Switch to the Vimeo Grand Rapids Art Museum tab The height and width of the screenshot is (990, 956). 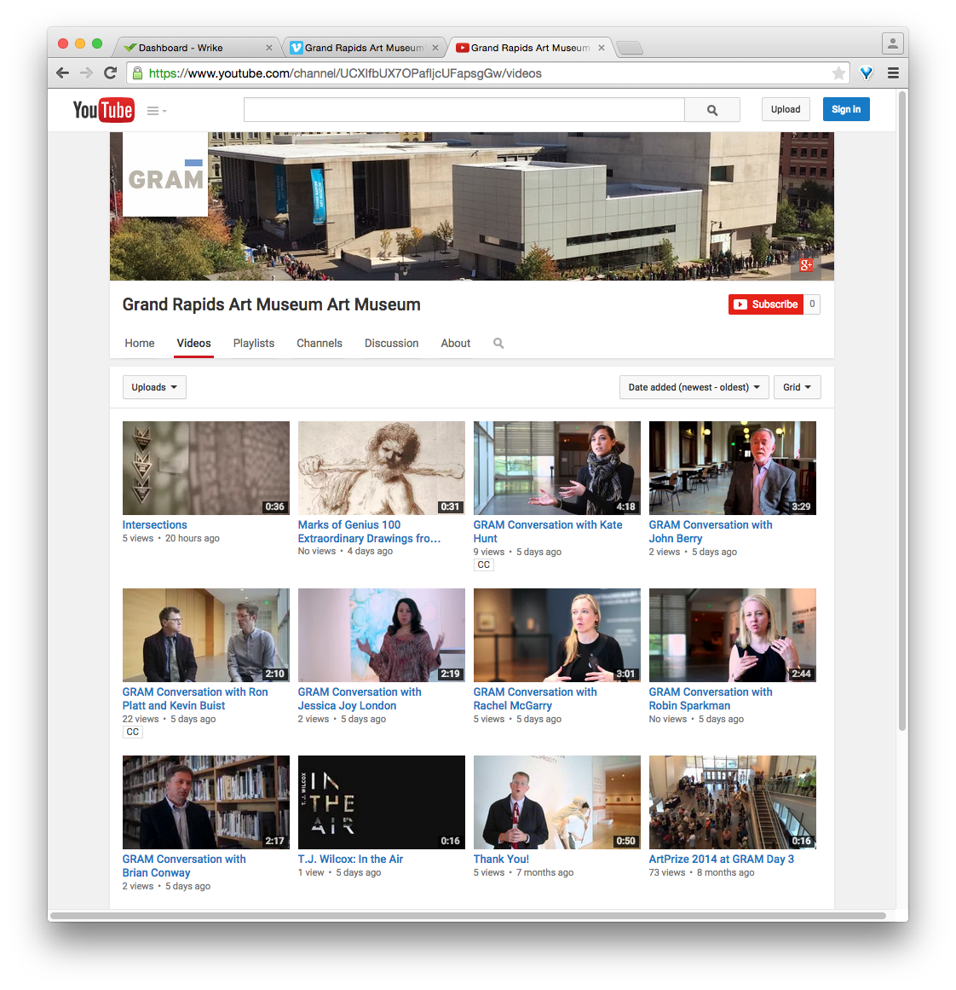tap(363, 48)
